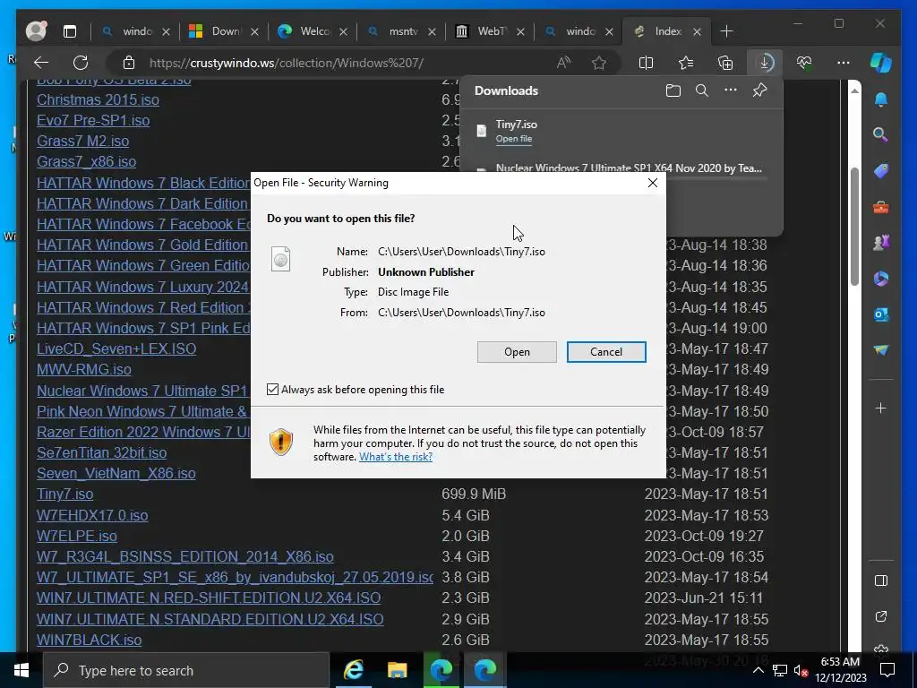Close the Index tab
This screenshot has width=917, height=688.
point(697,31)
